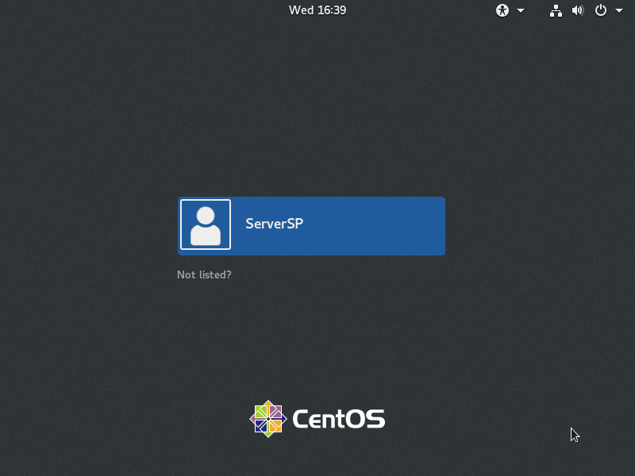Click the empty left side of top bar
Screen dimensions: 635x476
pos(119,10)
